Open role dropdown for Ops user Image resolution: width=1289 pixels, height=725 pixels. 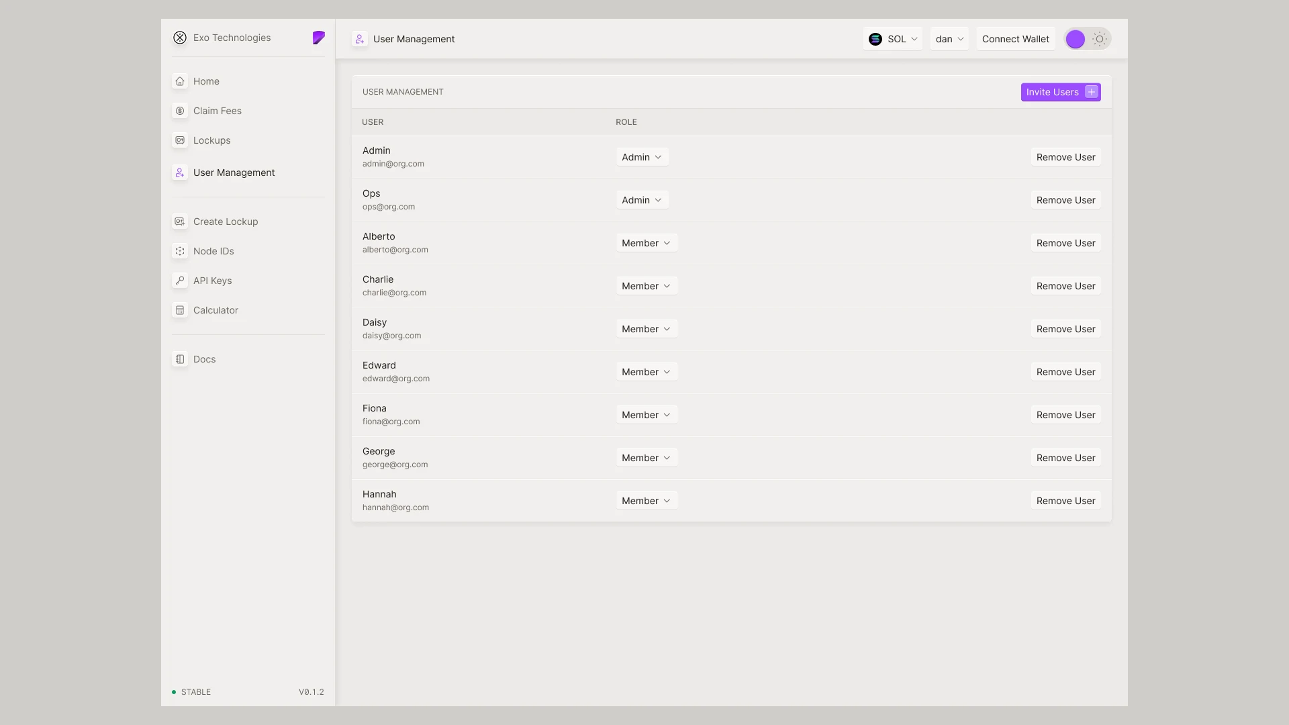[642, 200]
